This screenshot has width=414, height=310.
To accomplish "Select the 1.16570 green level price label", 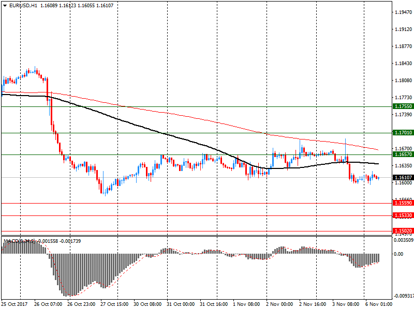I will [403, 154].
